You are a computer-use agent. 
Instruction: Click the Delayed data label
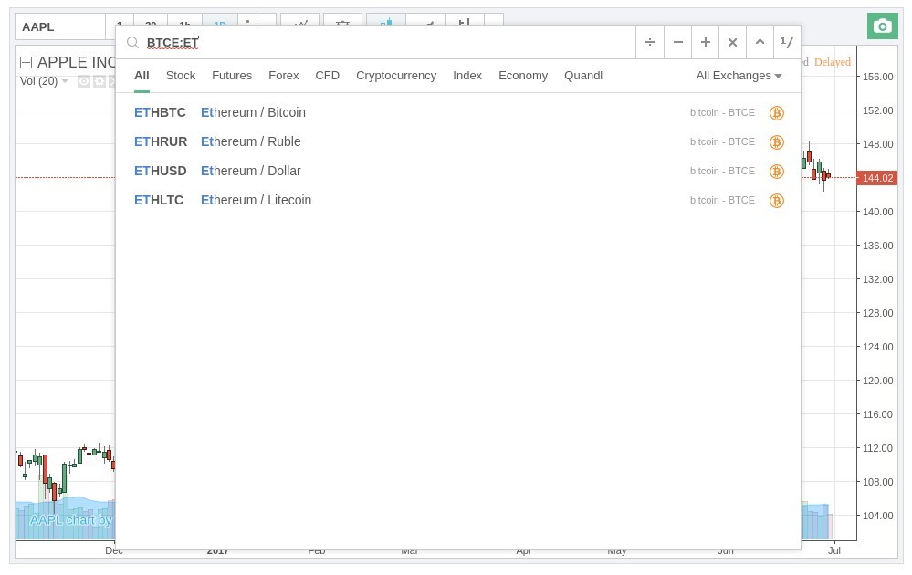833,62
